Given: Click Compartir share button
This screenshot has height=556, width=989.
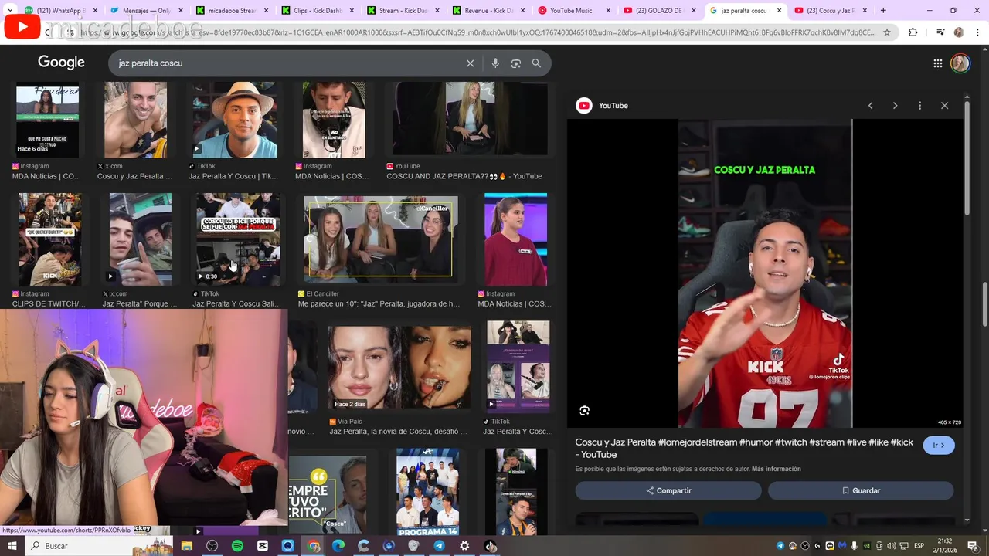Looking at the screenshot, I should coord(668,491).
